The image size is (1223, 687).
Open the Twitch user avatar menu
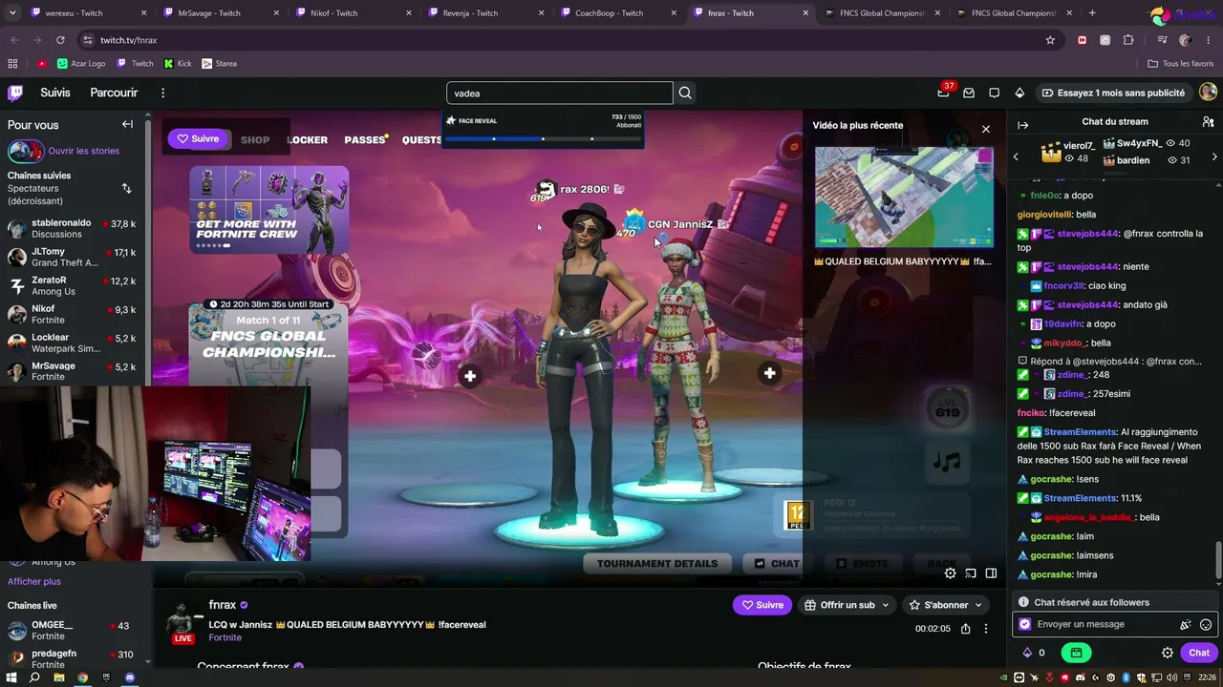pos(1208,92)
